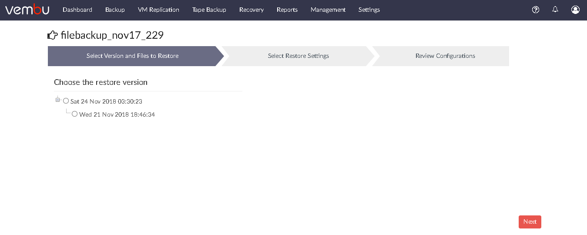This screenshot has height=235, width=587.
Task: Open the Management menu
Action: point(328,10)
